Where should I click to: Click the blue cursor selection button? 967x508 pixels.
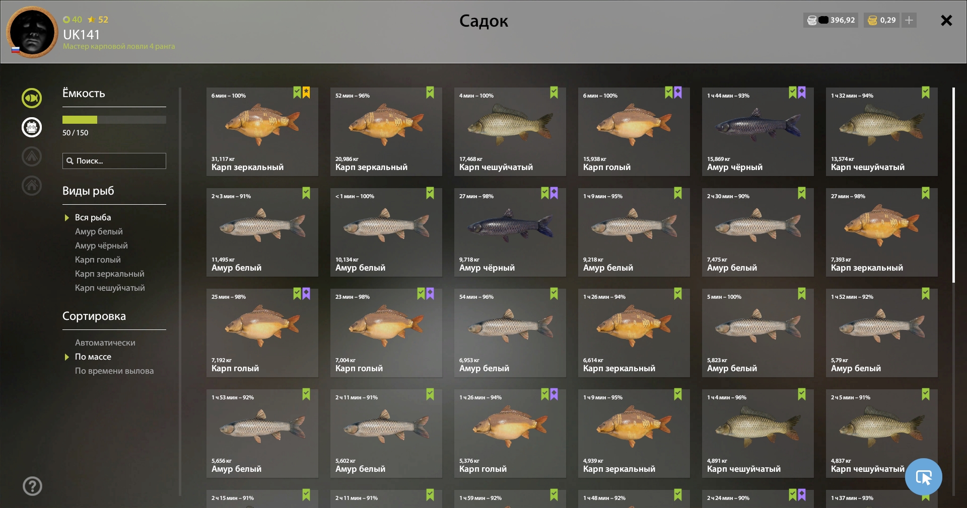[x=923, y=477]
